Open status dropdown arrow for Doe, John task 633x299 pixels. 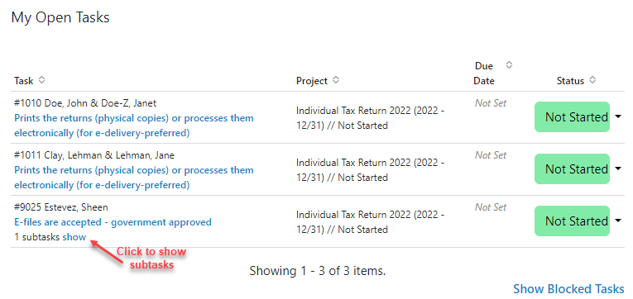[618, 116]
